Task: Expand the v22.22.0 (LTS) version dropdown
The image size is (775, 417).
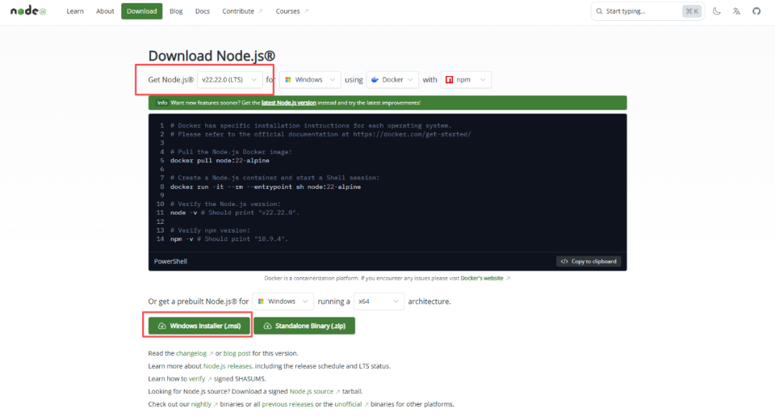Action: tap(230, 80)
